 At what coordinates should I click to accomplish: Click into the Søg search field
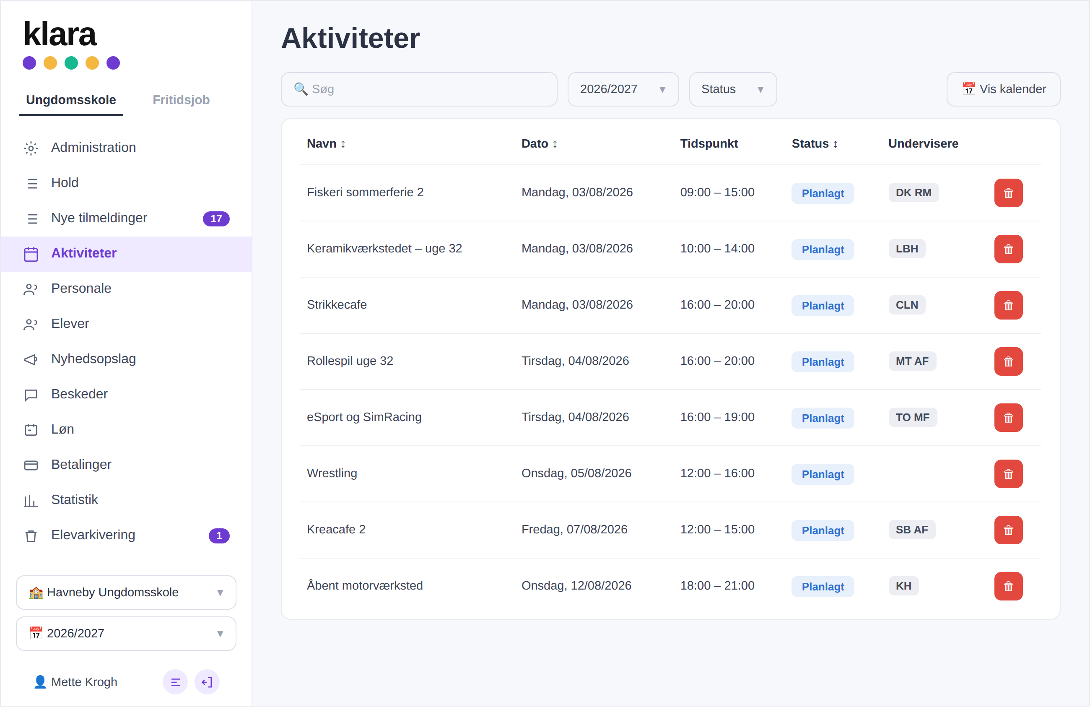pos(419,89)
